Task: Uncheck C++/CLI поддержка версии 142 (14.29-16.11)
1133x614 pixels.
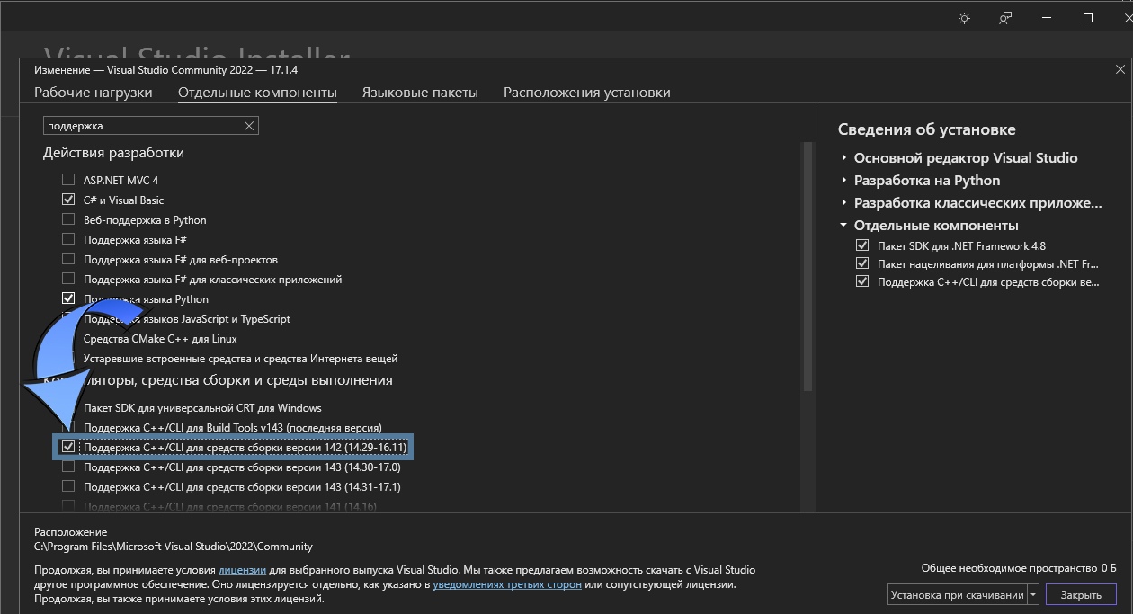Action: tap(68, 447)
